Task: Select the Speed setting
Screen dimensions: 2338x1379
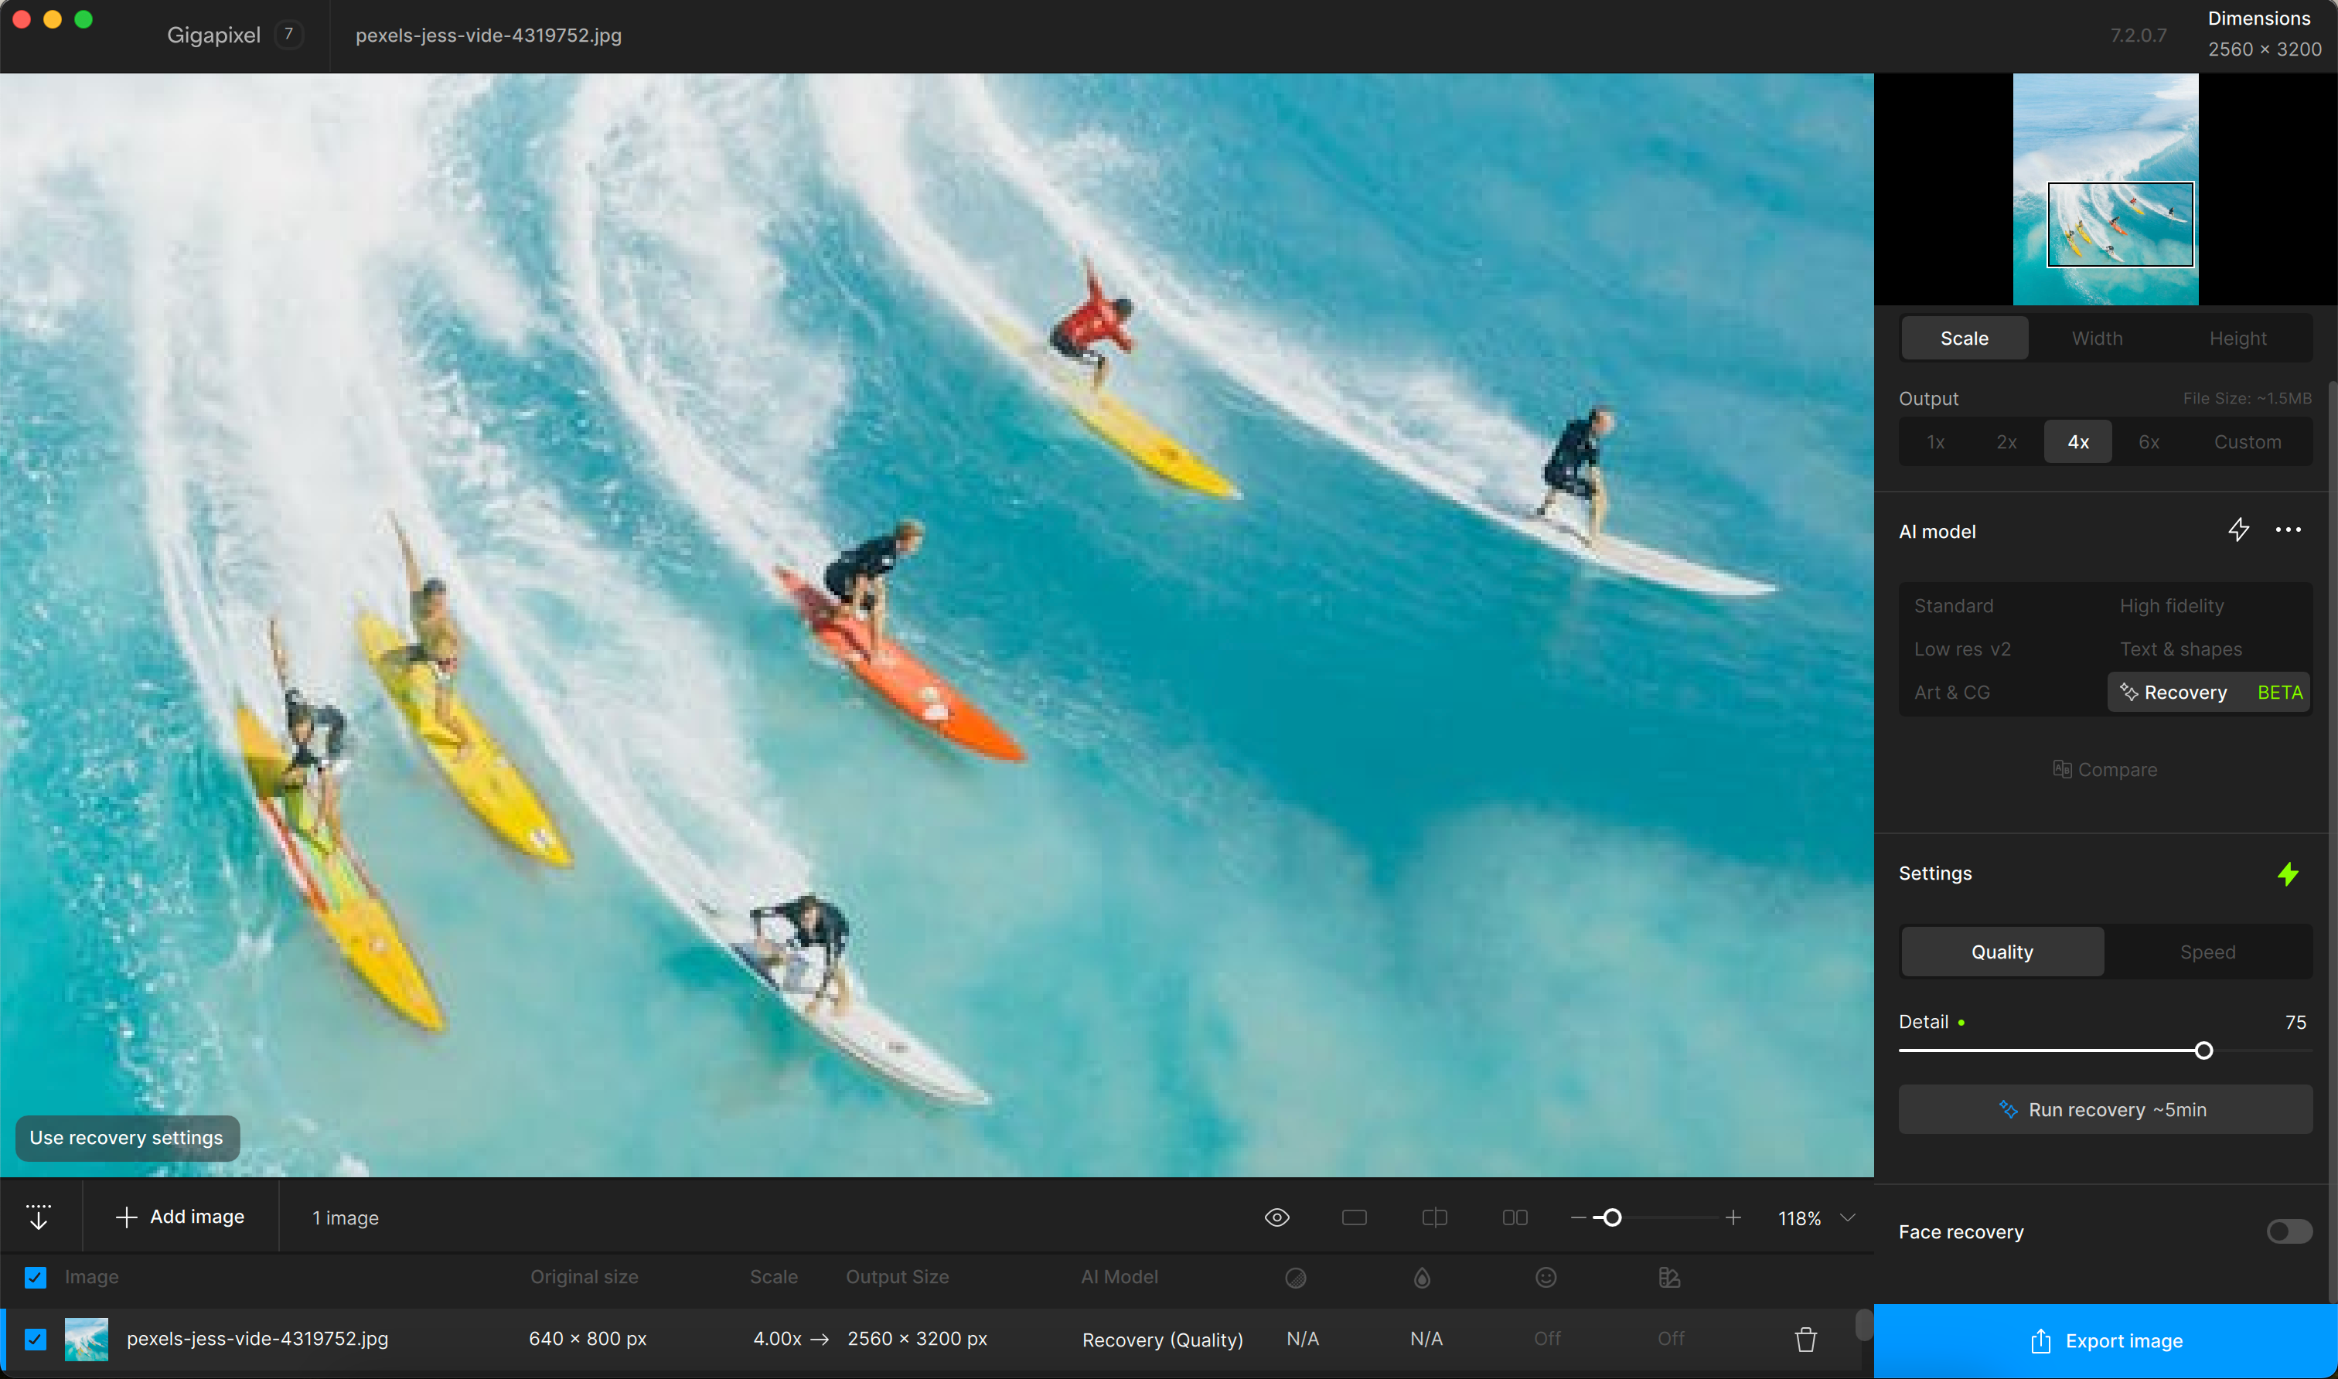Action: tap(2207, 952)
